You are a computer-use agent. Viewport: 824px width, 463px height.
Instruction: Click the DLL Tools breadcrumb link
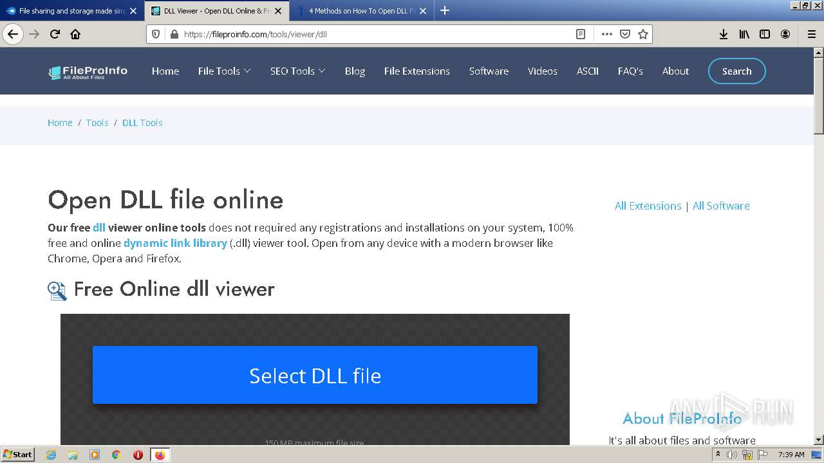click(142, 122)
